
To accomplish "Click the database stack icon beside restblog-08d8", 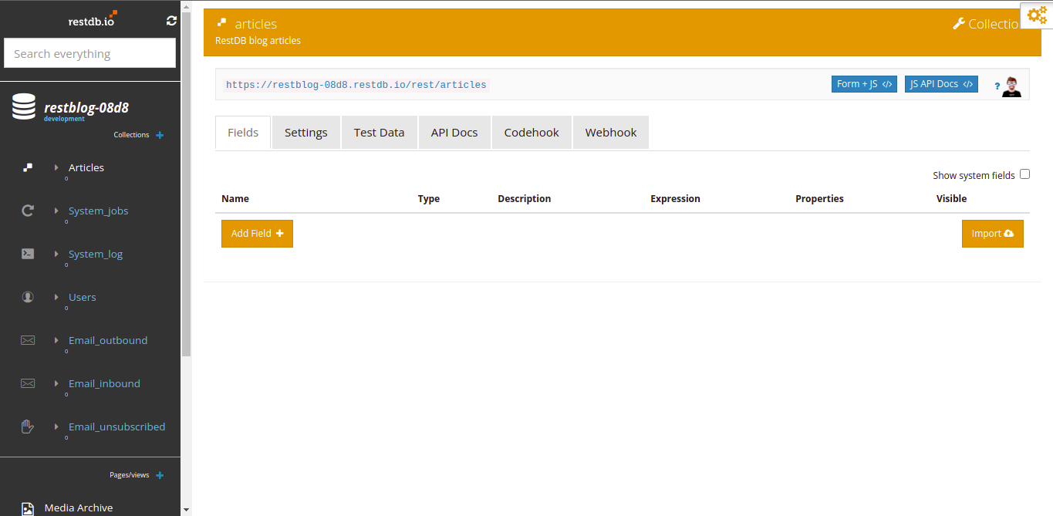I will coord(24,106).
